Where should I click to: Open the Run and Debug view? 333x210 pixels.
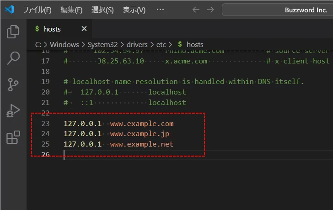(13, 111)
